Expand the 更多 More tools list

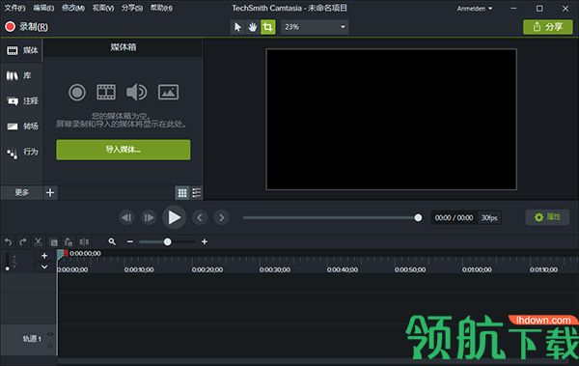tap(22, 192)
